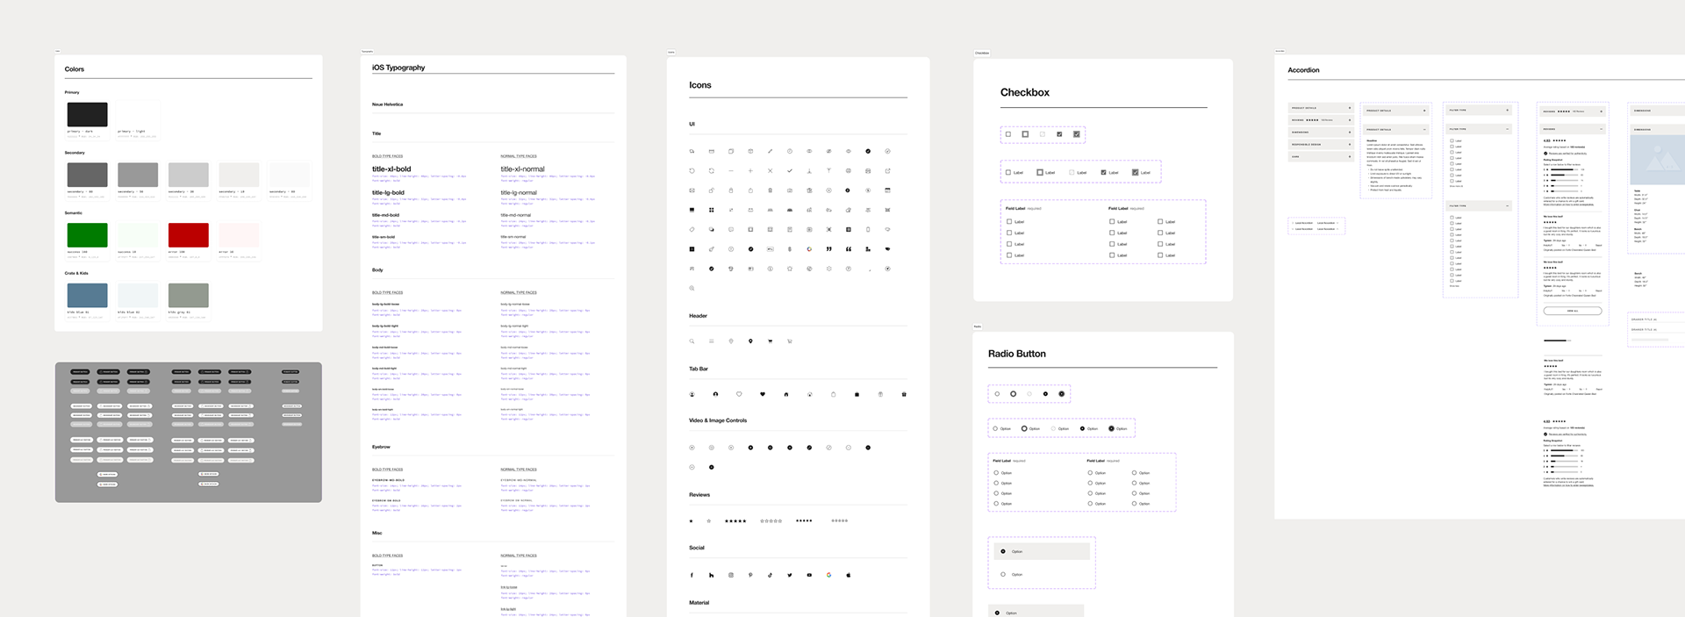Select the secondary-80 dark gray swatch
The image size is (1685, 617).
[88, 175]
